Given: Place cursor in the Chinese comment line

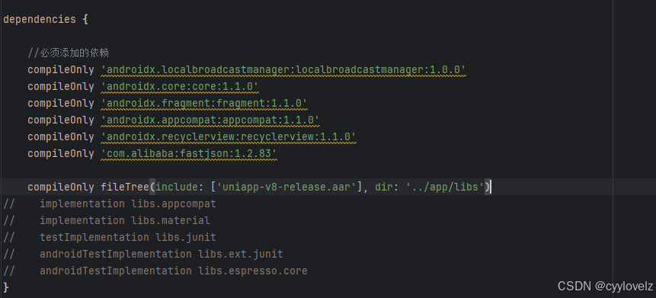Looking at the screenshot, I should (69, 53).
